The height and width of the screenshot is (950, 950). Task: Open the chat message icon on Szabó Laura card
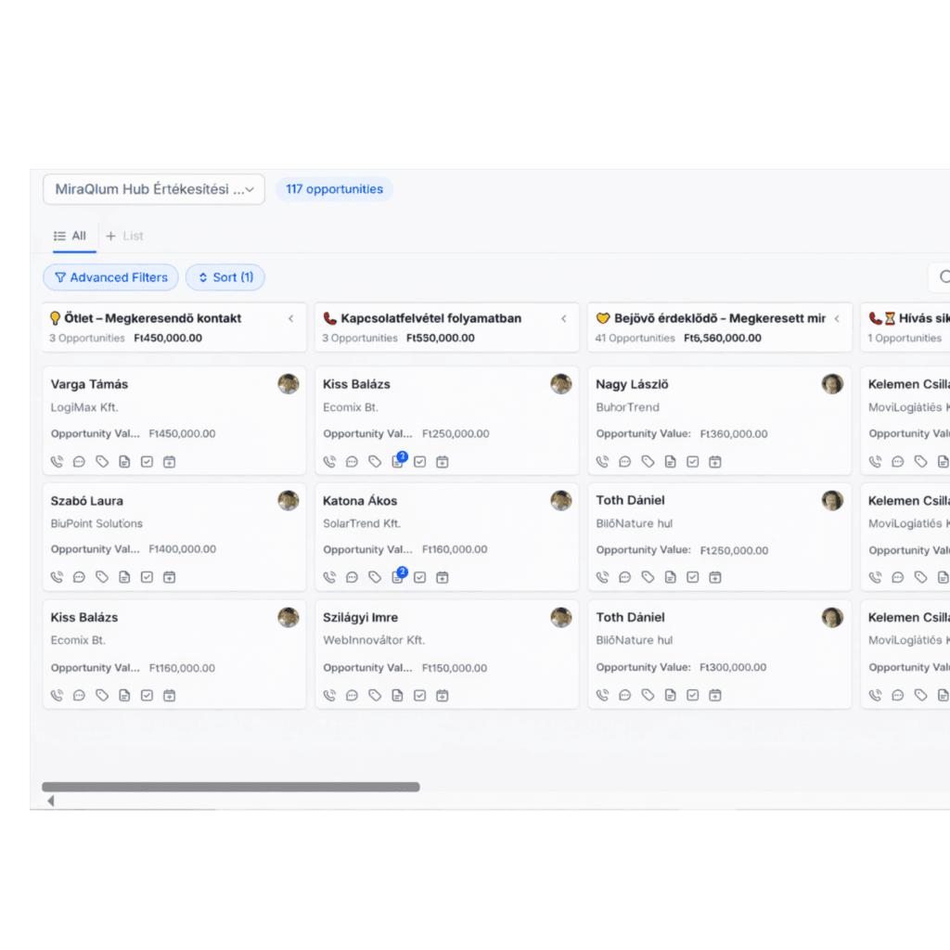point(80,577)
